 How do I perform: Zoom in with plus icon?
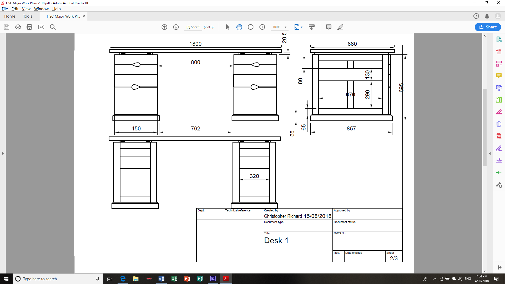(x=262, y=27)
